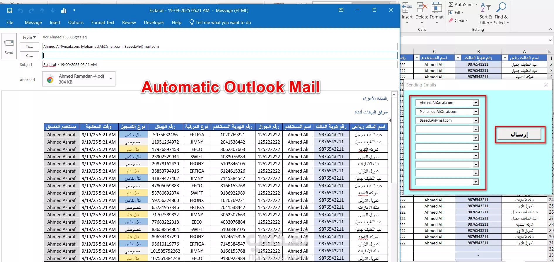Screen dimensions: 554x262
Task: Select Excel column B header
Action: point(478,51)
